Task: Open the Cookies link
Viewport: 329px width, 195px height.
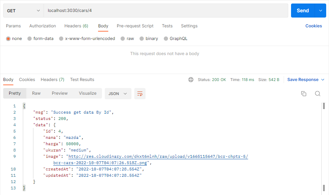Action: [x=314, y=26]
